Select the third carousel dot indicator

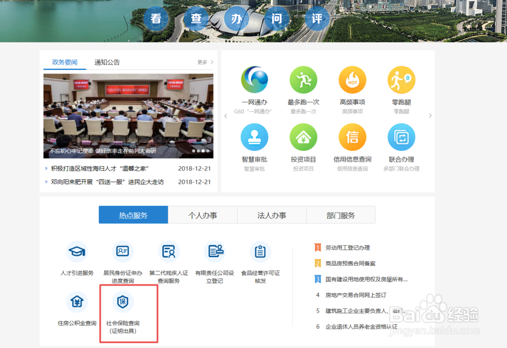pyautogui.click(x=203, y=151)
